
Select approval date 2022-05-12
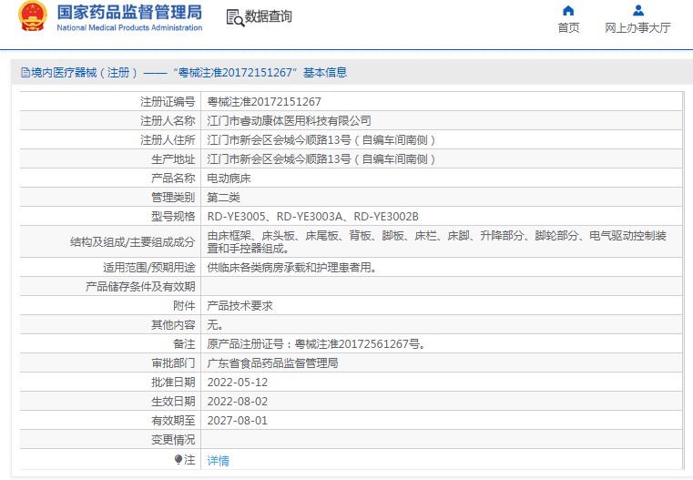click(238, 383)
